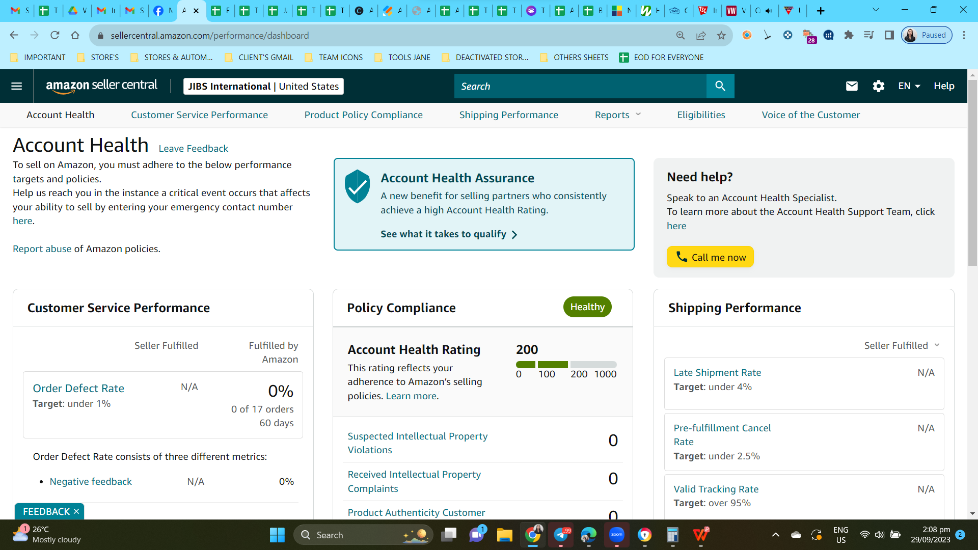Open Suspected Intellectual Property Violations link
Viewport: 978px width, 550px height.
tap(418, 443)
